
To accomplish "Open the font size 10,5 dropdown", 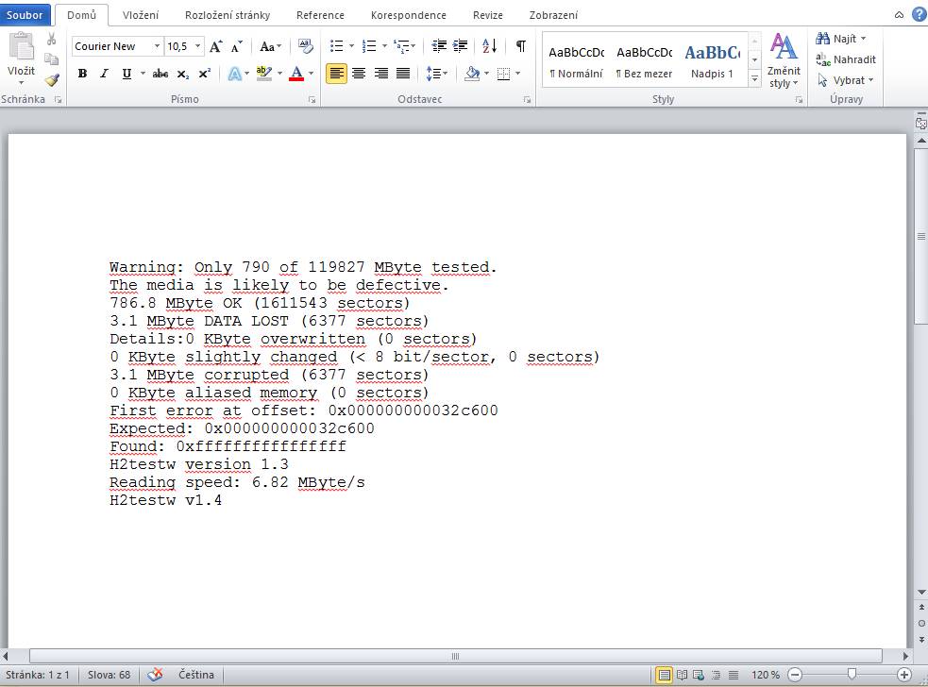I will pos(197,46).
